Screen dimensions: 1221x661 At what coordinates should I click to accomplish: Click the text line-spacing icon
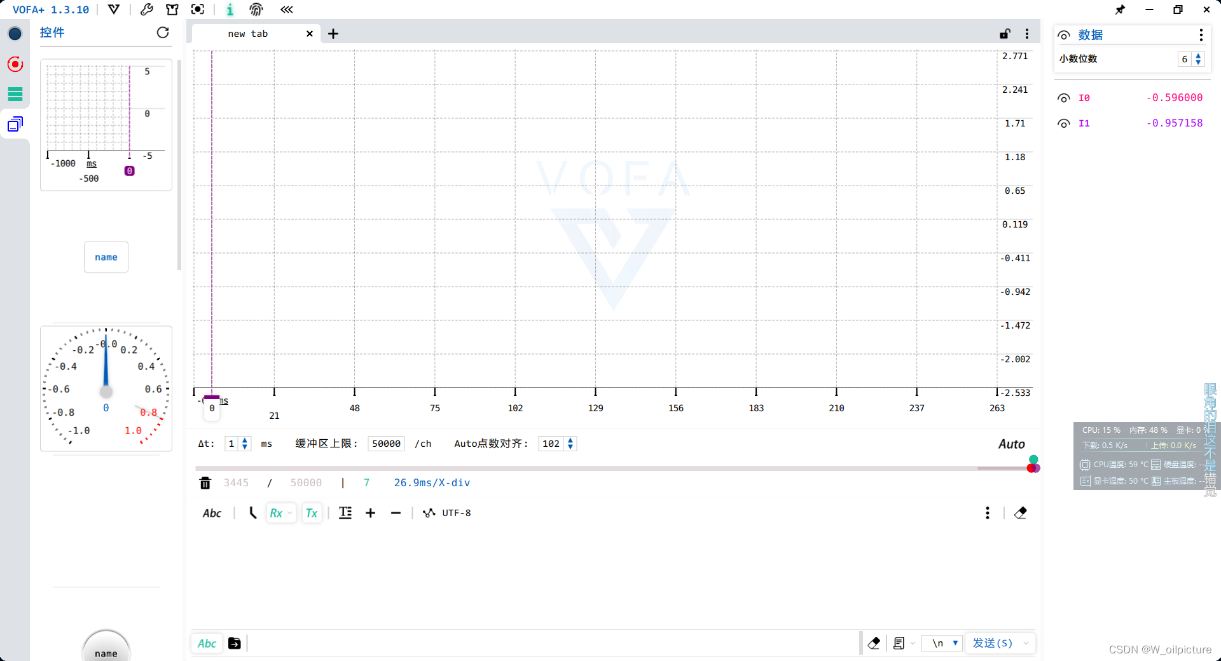pos(345,513)
